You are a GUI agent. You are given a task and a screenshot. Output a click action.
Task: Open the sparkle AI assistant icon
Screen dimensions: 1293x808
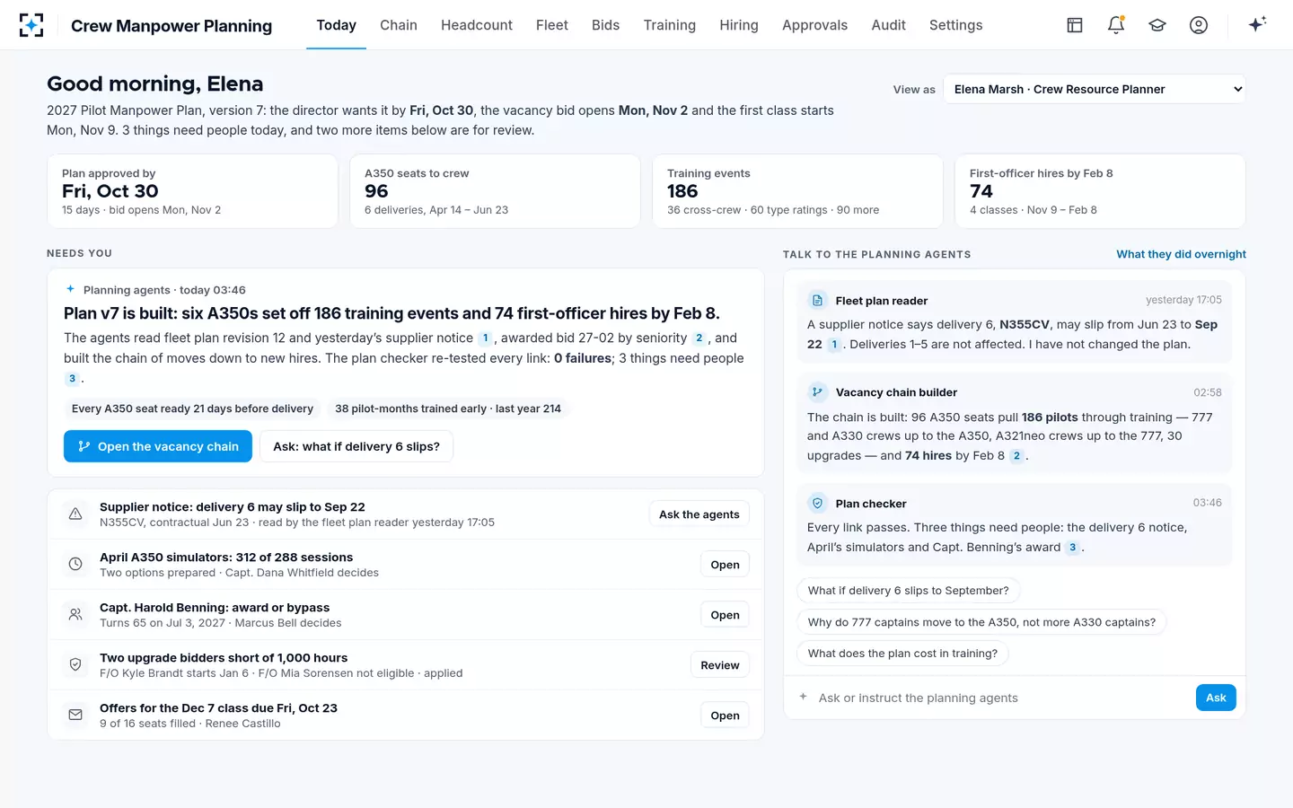point(1257,24)
